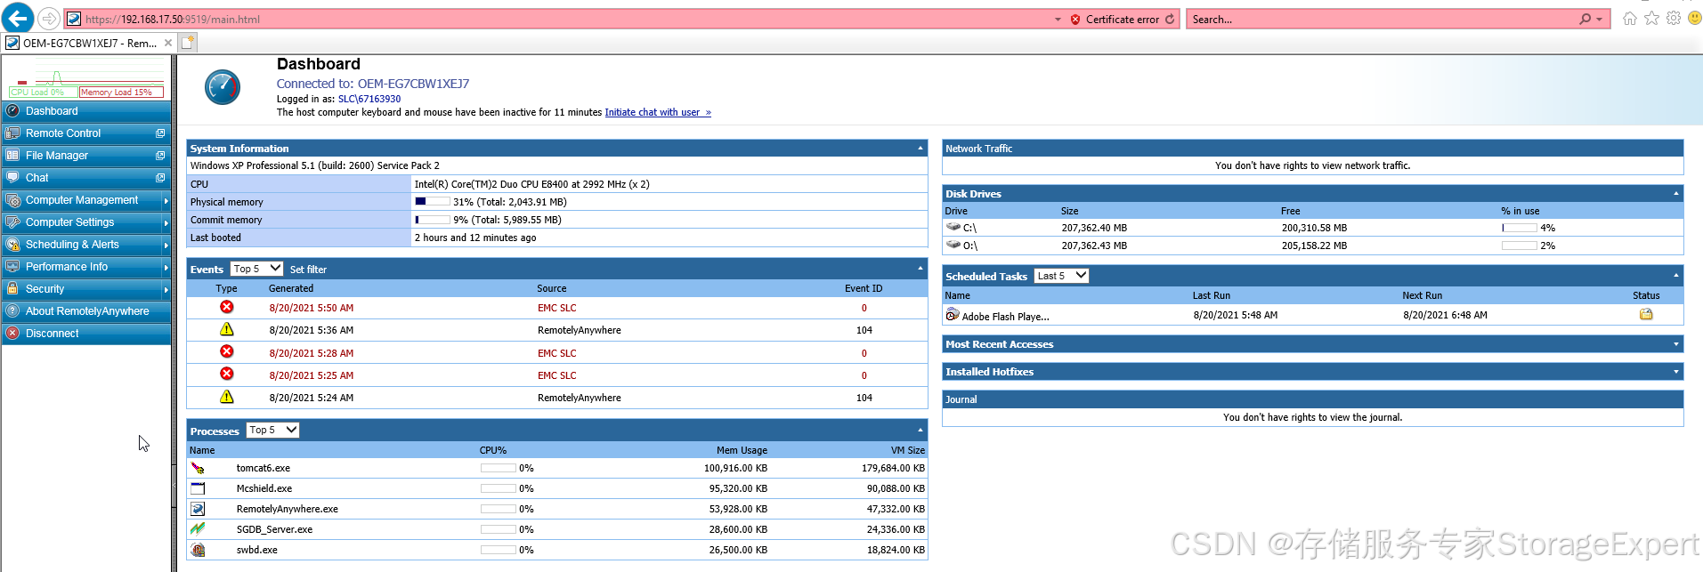Click the search magnifier icon
Screen dimensions: 1703x572
click(x=1585, y=19)
